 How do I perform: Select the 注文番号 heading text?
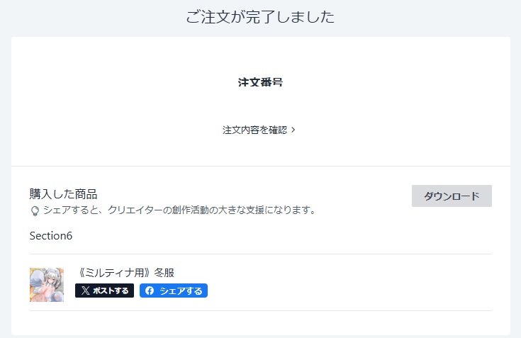pos(260,82)
